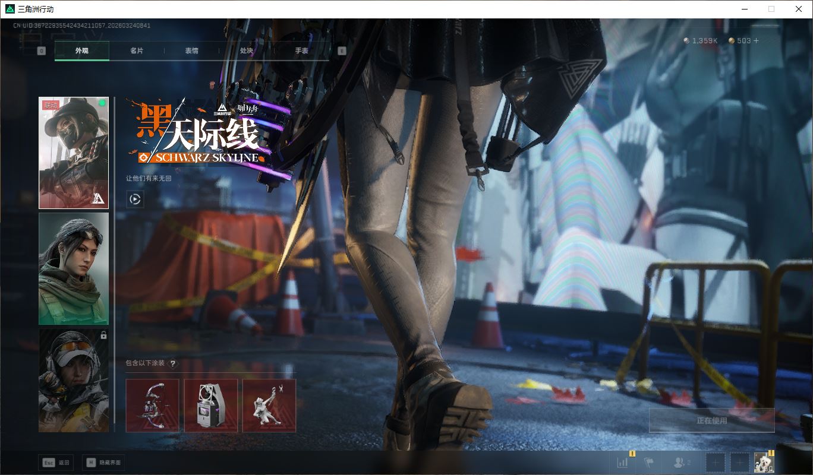813x475 pixels.
Task: Select the bow weapon skin thumbnail
Action: click(x=152, y=406)
